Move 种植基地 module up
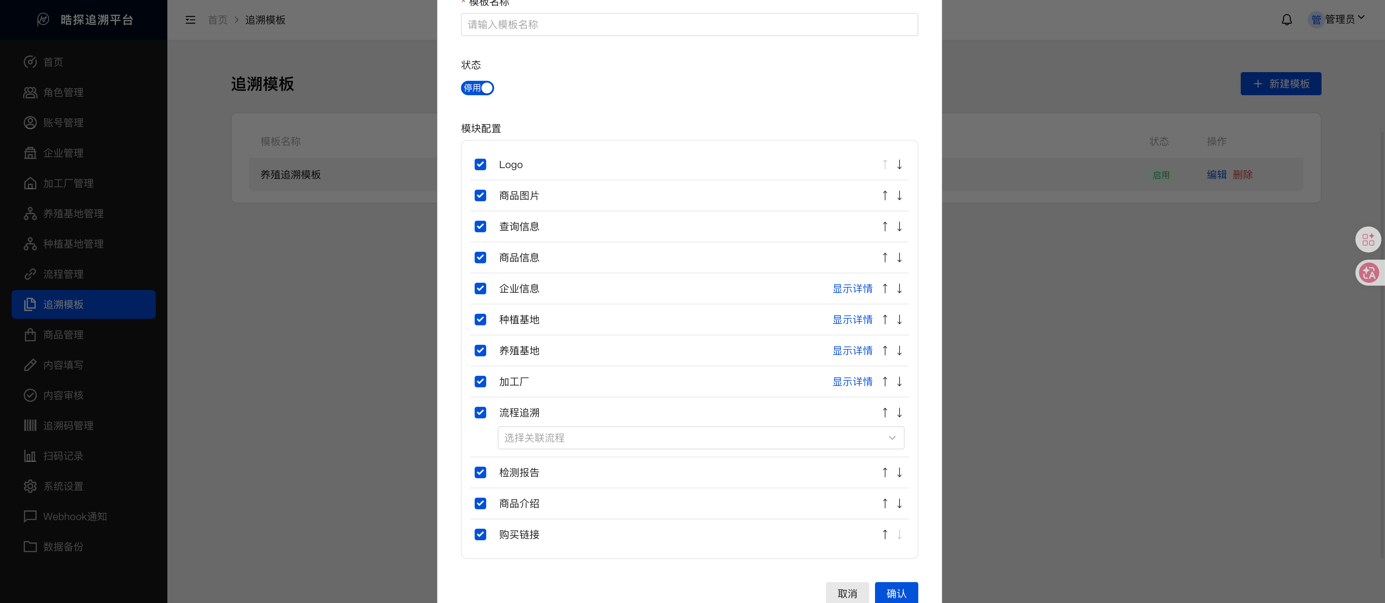 coord(884,320)
